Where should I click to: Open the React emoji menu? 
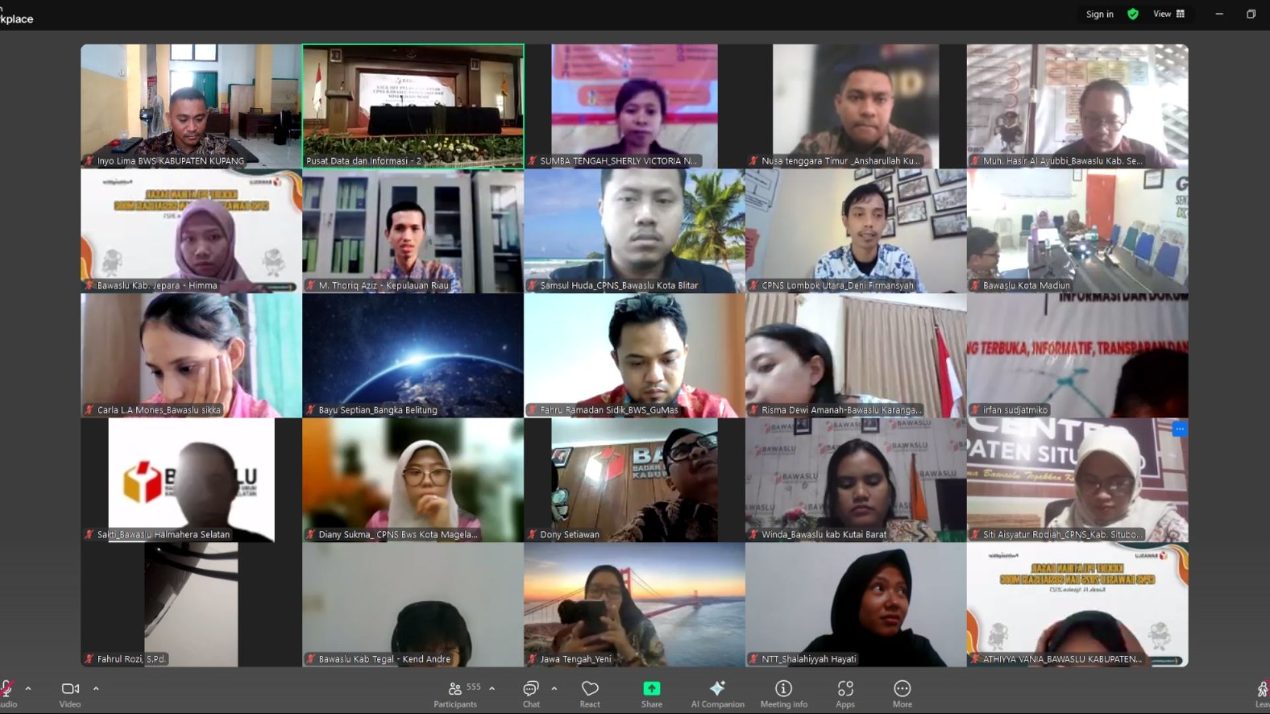[589, 694]
